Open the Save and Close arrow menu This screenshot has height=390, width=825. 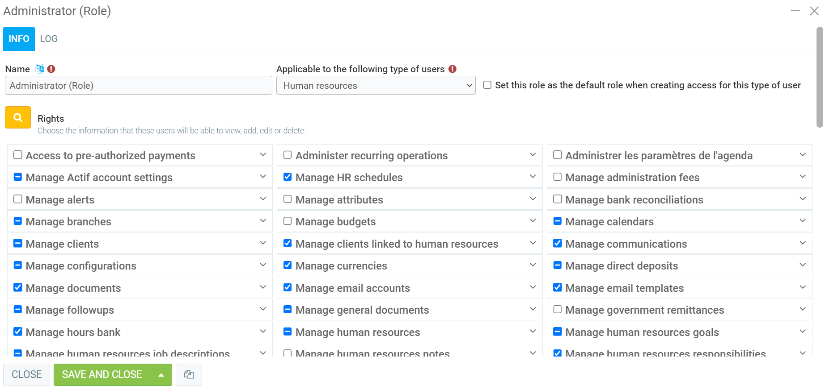point(161,375)
